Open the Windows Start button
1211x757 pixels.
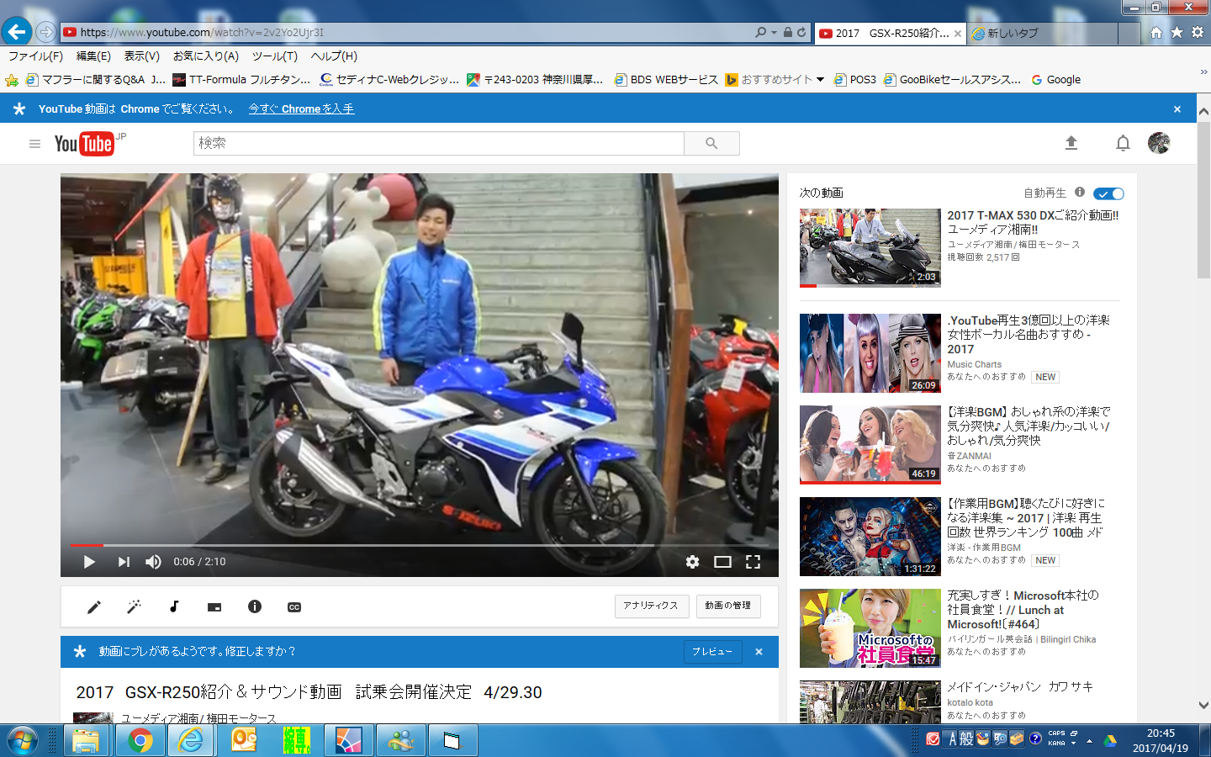point(23,740)
